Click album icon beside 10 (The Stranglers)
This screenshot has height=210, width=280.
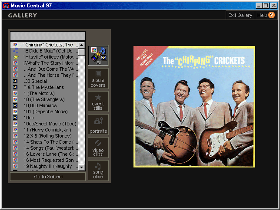click(x=15, y=99)
